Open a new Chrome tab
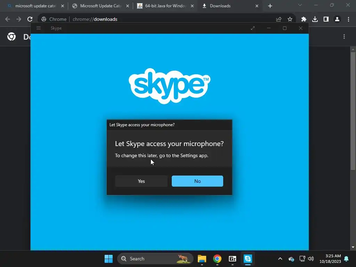Viewport: 356px width, 267px height. pos(270,6)
